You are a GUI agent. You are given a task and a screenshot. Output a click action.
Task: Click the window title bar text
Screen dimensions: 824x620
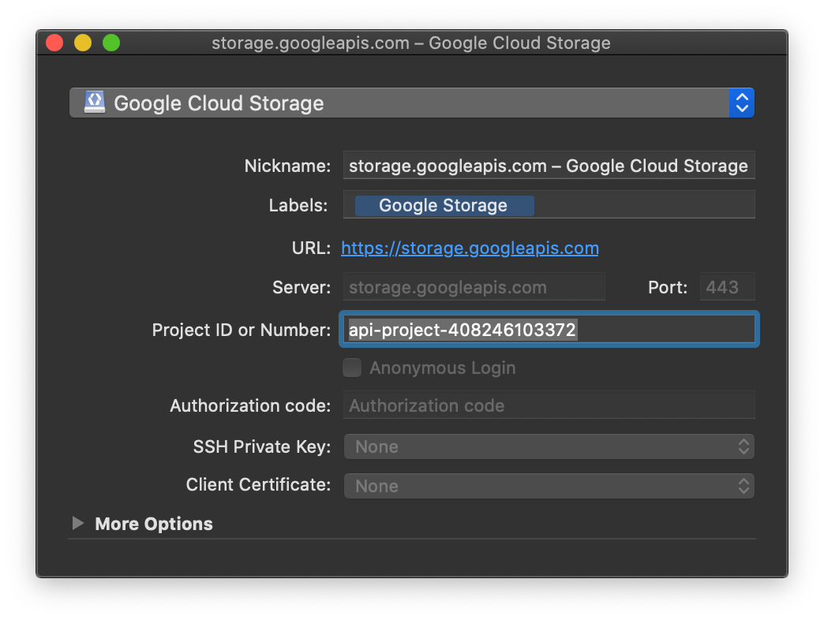point(412,43)
